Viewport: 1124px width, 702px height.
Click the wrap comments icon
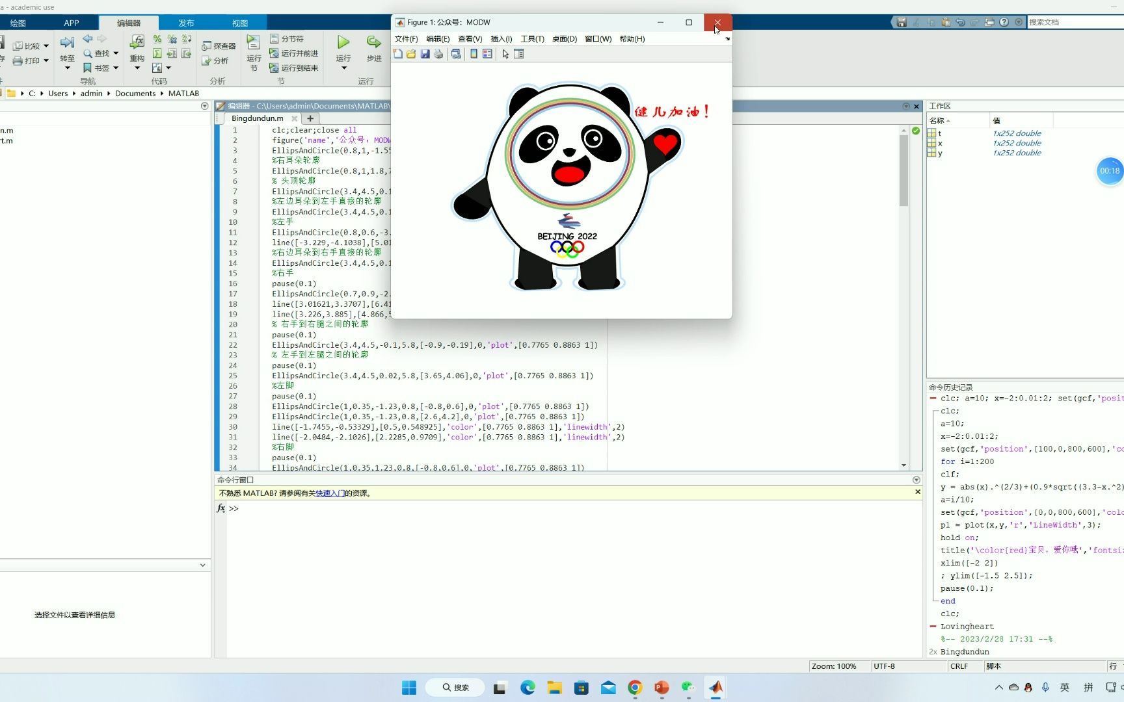pyautogui.click(x=187, y=39)
